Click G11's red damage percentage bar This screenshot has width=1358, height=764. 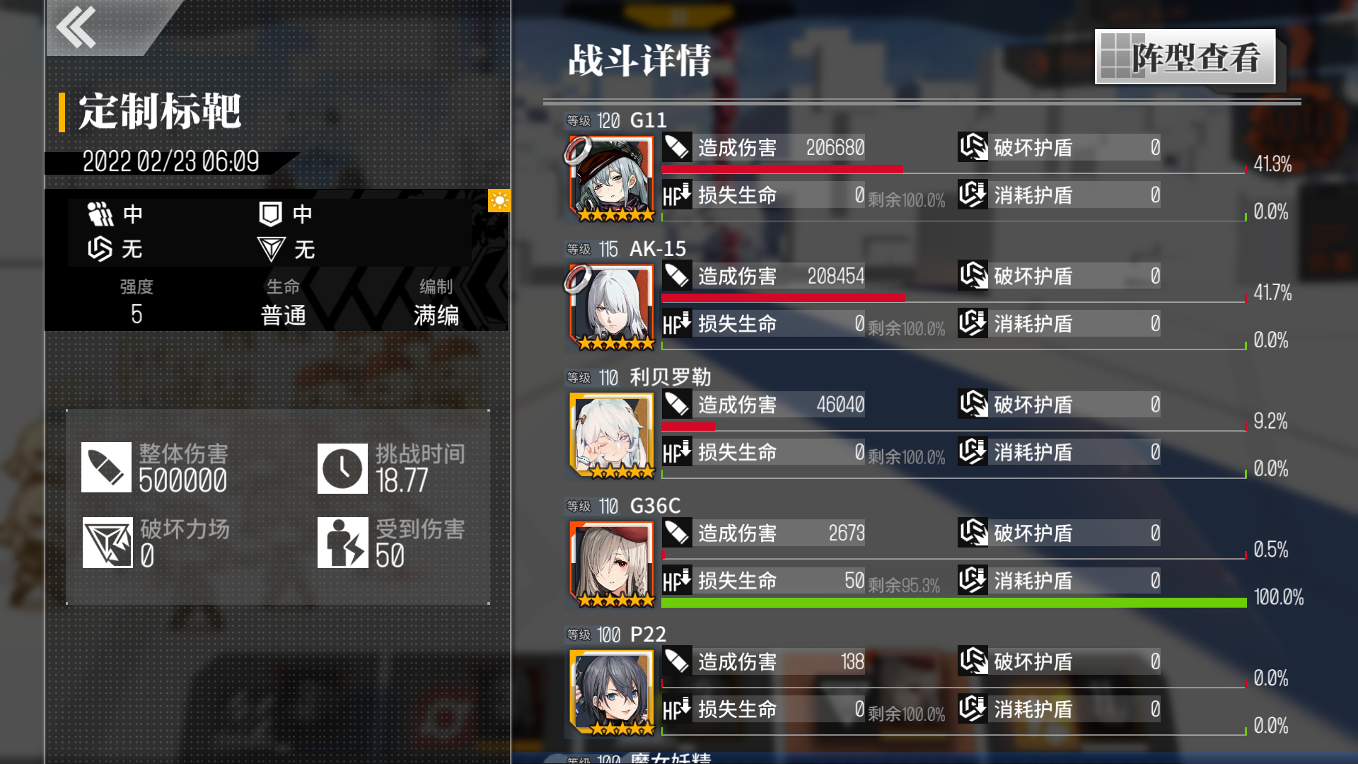coord(782,169)
